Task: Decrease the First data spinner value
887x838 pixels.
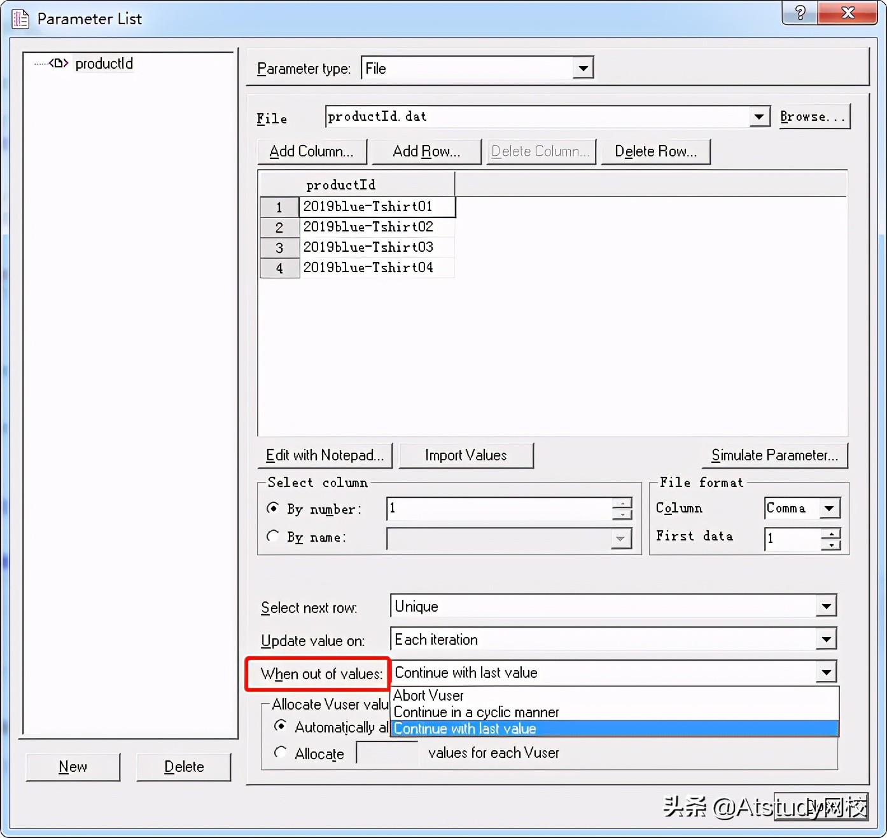Action: (831, 544)
